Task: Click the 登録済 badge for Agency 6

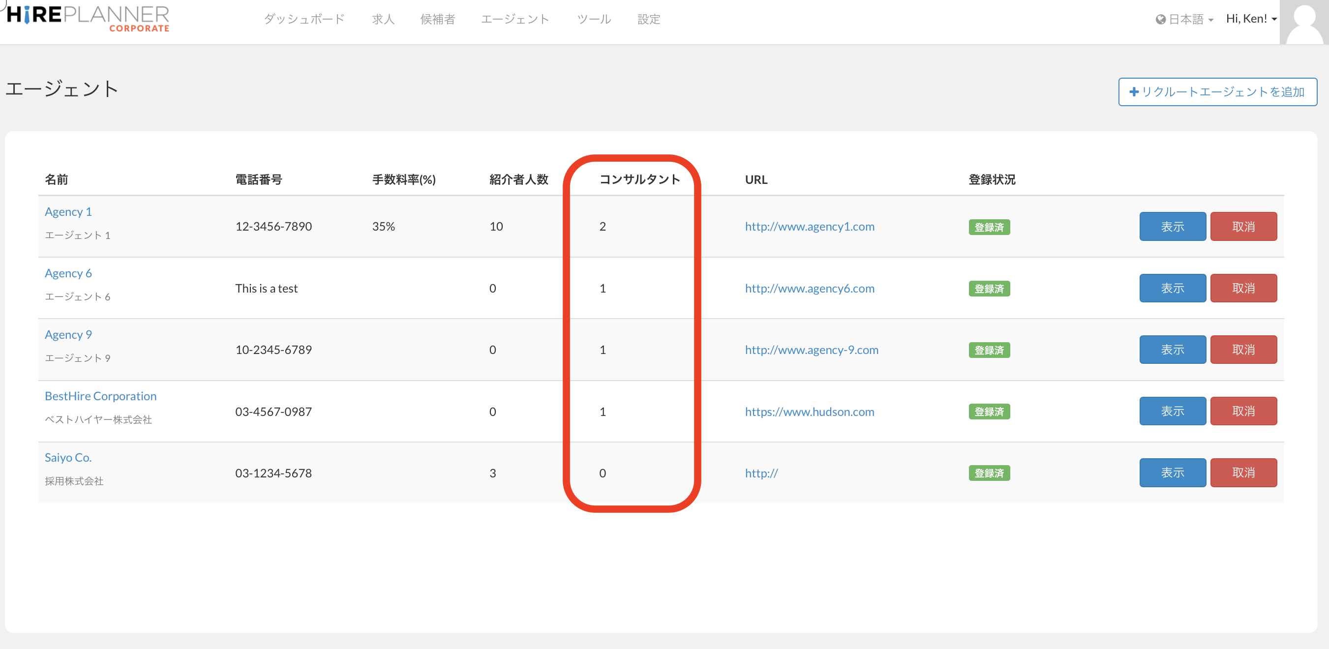Action: click(989, 289)
